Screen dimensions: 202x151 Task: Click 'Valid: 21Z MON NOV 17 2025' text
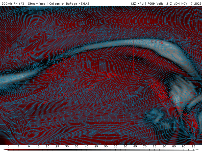179,4
